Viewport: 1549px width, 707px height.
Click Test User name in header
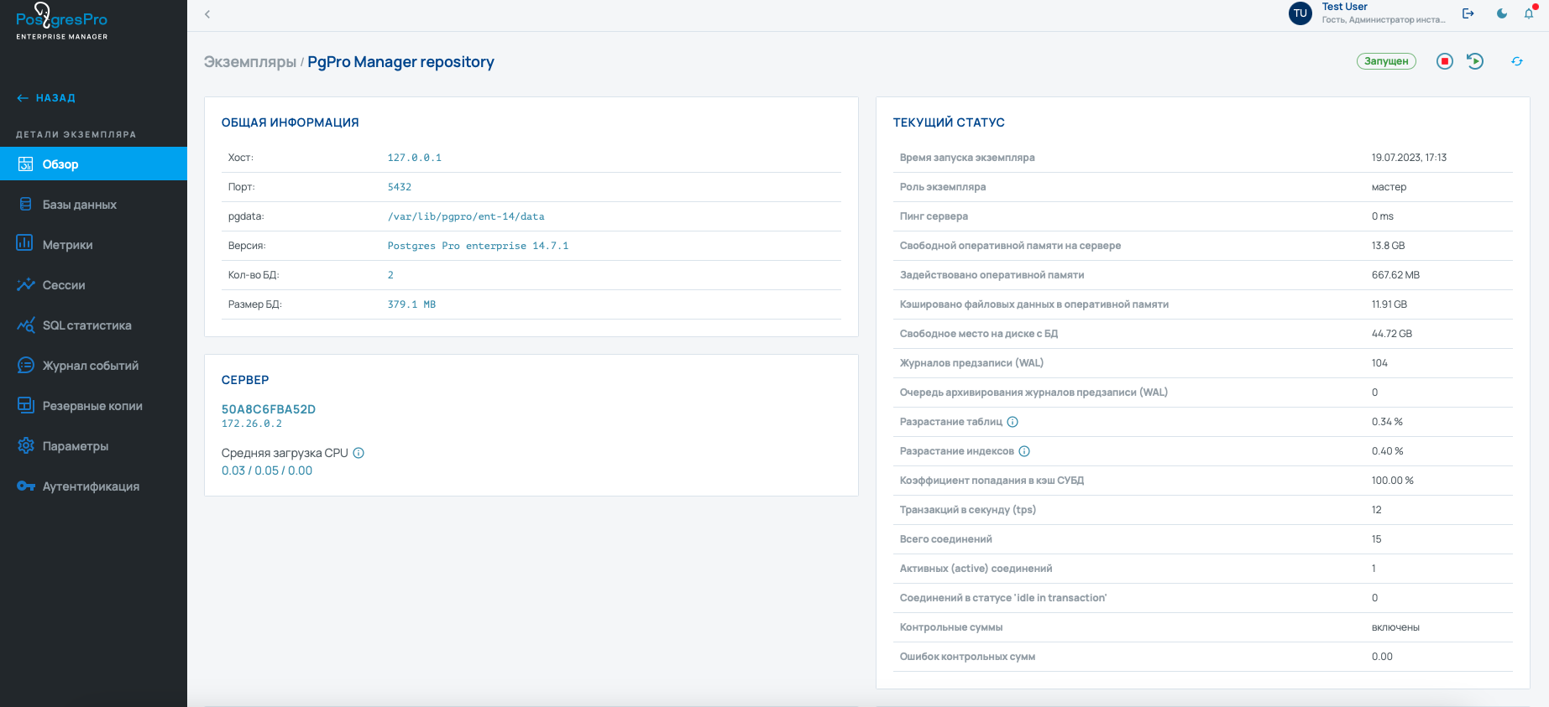pos(1345,7)
